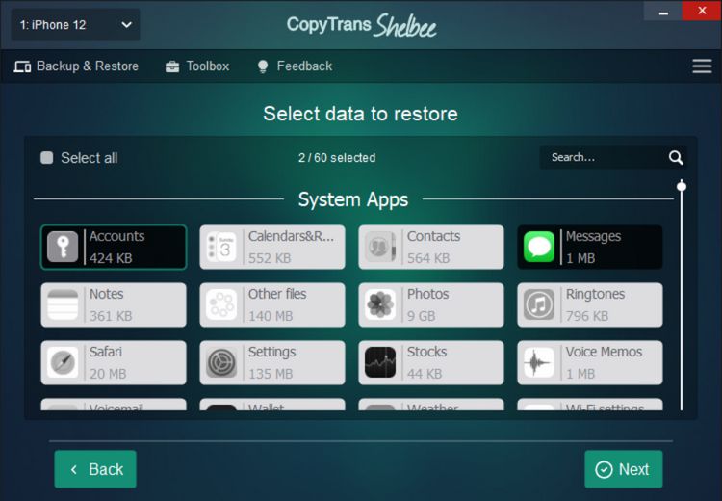Image resolution: width=722 pixels, height=501 pixels.
Task: Select the Other files 140 MB tile
Action: 272,304
